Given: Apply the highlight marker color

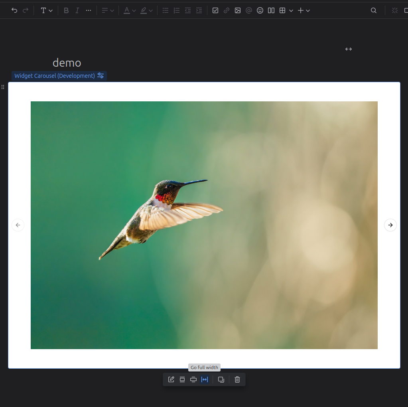Looking at the screenshot, I should click(143, 10).
